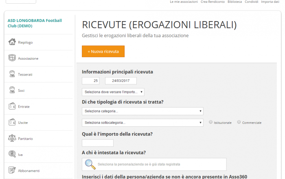Click the 'Seleziona la persona/azienda' search field
This screenshot has width=285, height=179.
tap(154, 164)
